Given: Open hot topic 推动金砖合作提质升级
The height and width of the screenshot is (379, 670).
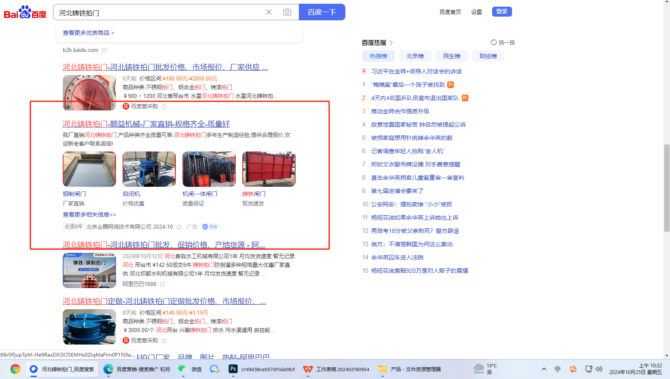Looking at the screenshot, I should [x=400, y=111].
